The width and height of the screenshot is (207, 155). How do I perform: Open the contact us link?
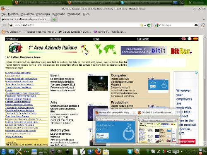(11, 142)
